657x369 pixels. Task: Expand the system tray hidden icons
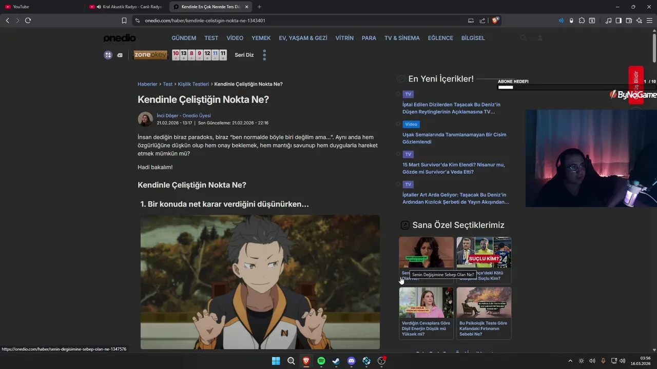570,361
